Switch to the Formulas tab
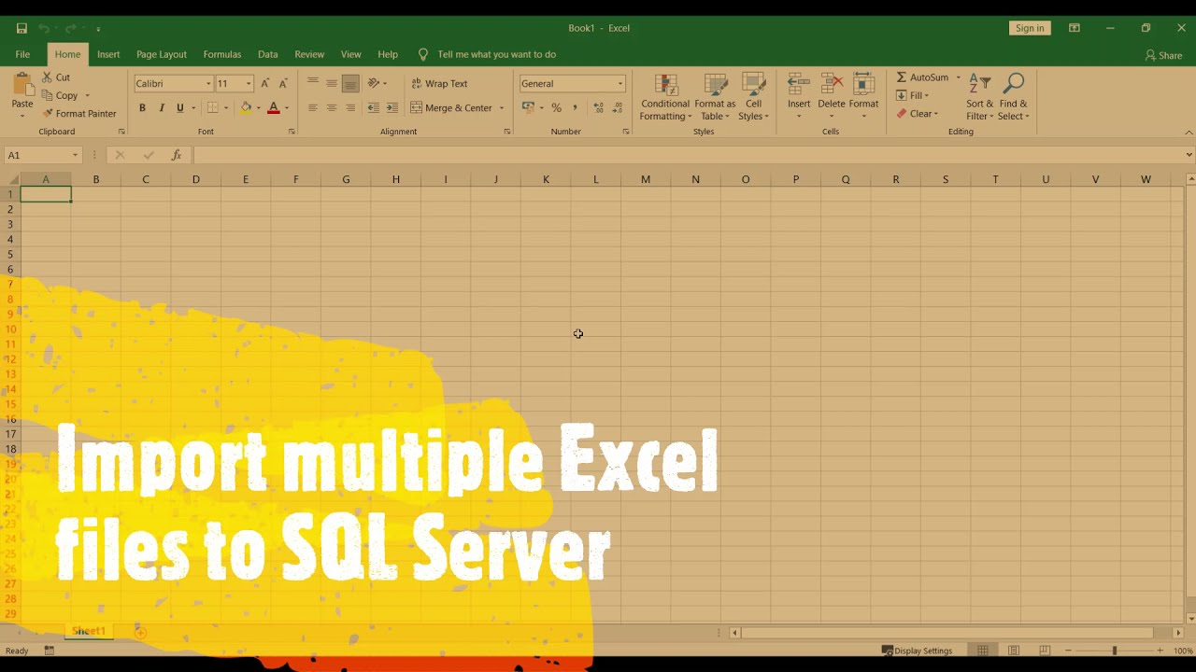Viewport: 1196px width, 672px height. pyautogui.click(x=222, y=54)
